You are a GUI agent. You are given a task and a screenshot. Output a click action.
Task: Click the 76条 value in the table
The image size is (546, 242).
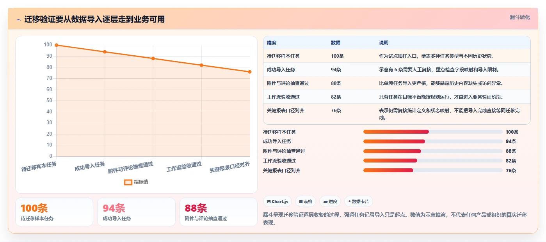click(336, 111)
